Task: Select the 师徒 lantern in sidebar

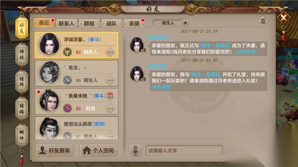Action: pos(22,54)
